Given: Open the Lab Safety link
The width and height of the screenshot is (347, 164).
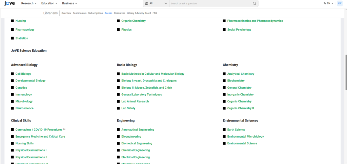Looking at the screenshot, I should [x=128, y=108].
